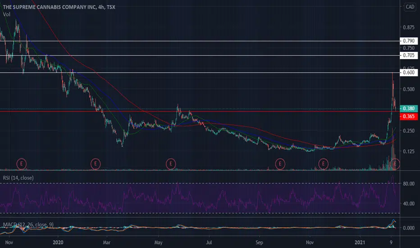Open the earnings E marker near March
420x248 pixels.
coord(96,164)
